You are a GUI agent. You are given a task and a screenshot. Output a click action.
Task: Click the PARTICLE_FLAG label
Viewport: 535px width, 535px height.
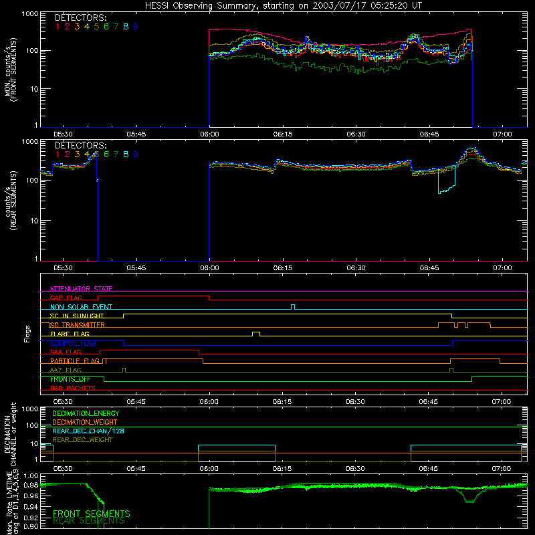click(75, 360)
